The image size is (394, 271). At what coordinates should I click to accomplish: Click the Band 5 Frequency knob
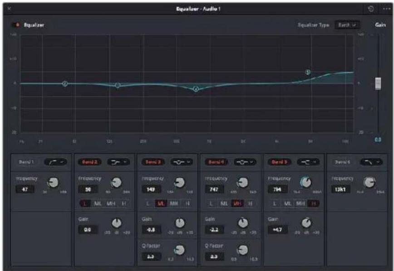pyautogui.click(x=306, y=183)
